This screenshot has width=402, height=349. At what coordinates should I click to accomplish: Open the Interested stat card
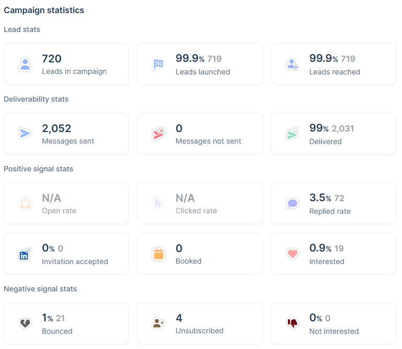pos(333,254)
